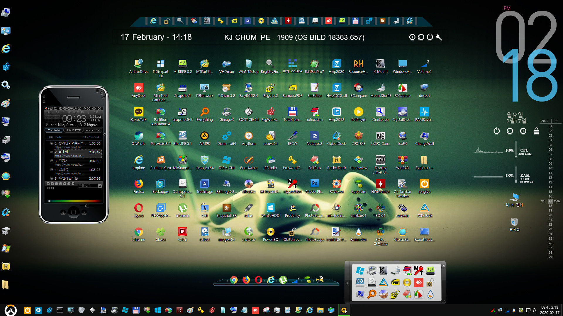The width and height of the screenshot is (563, 316).
Task: Remove item with playlist minus button
Action: point(52,184)
